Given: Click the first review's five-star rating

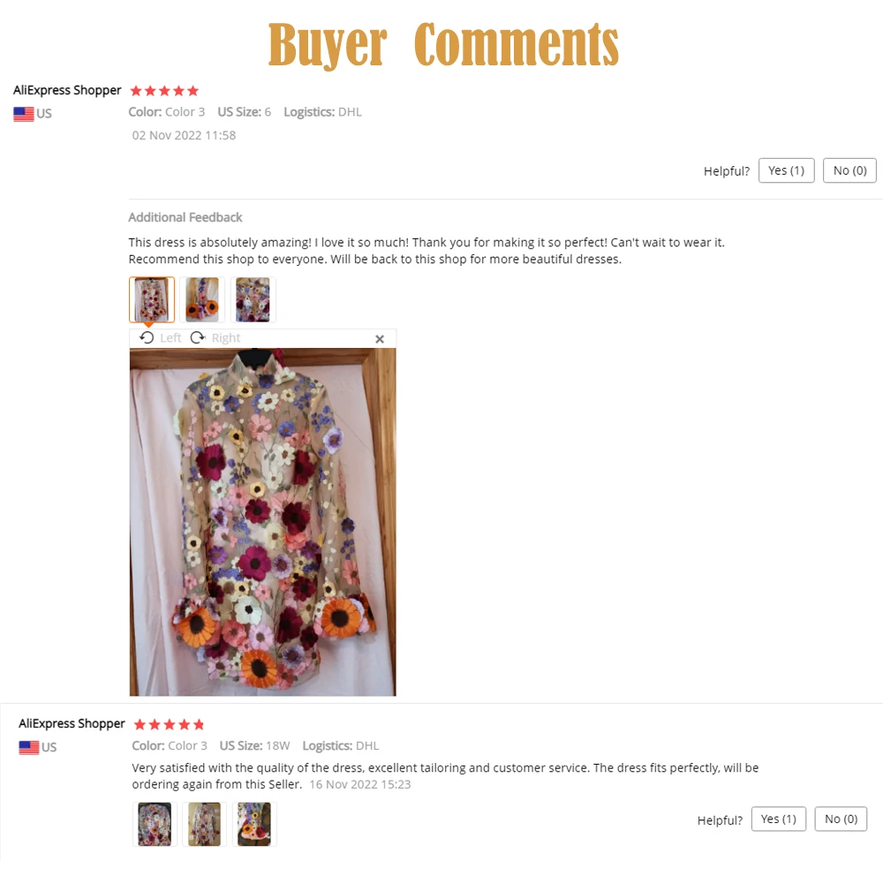Looking at the screenshot, I should (164, 91).
